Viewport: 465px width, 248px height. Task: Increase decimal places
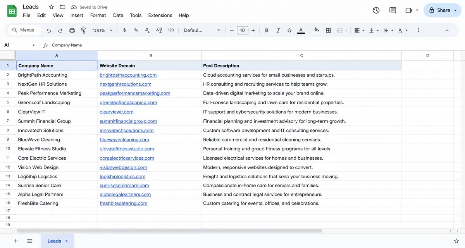[159, 30]
